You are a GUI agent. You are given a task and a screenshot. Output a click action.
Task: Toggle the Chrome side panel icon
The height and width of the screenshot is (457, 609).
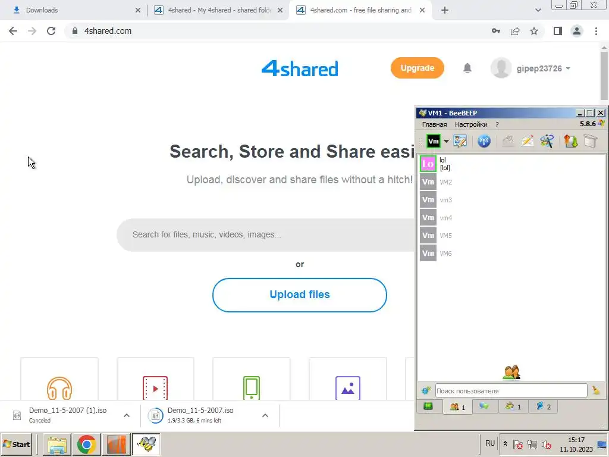point(558,31)
